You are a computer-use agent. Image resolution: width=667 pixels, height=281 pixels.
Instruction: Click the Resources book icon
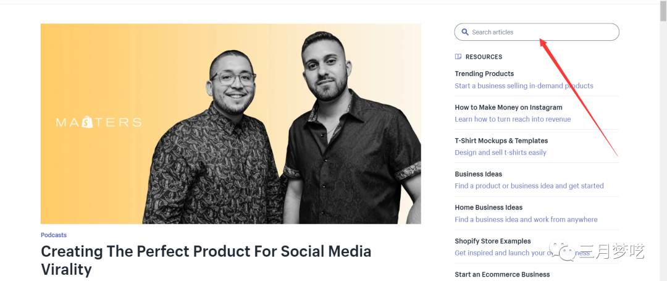tap(458, 57)
